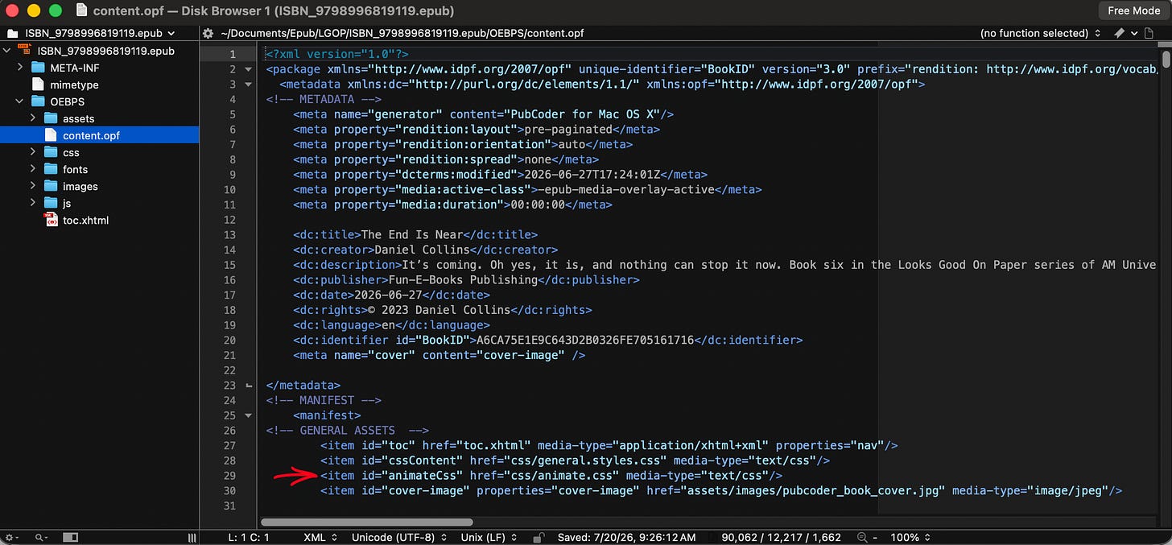The height and width of the screenshot is (545, 1172).
Task: Click the file path in navigation bar
Action: pos(402,33)
